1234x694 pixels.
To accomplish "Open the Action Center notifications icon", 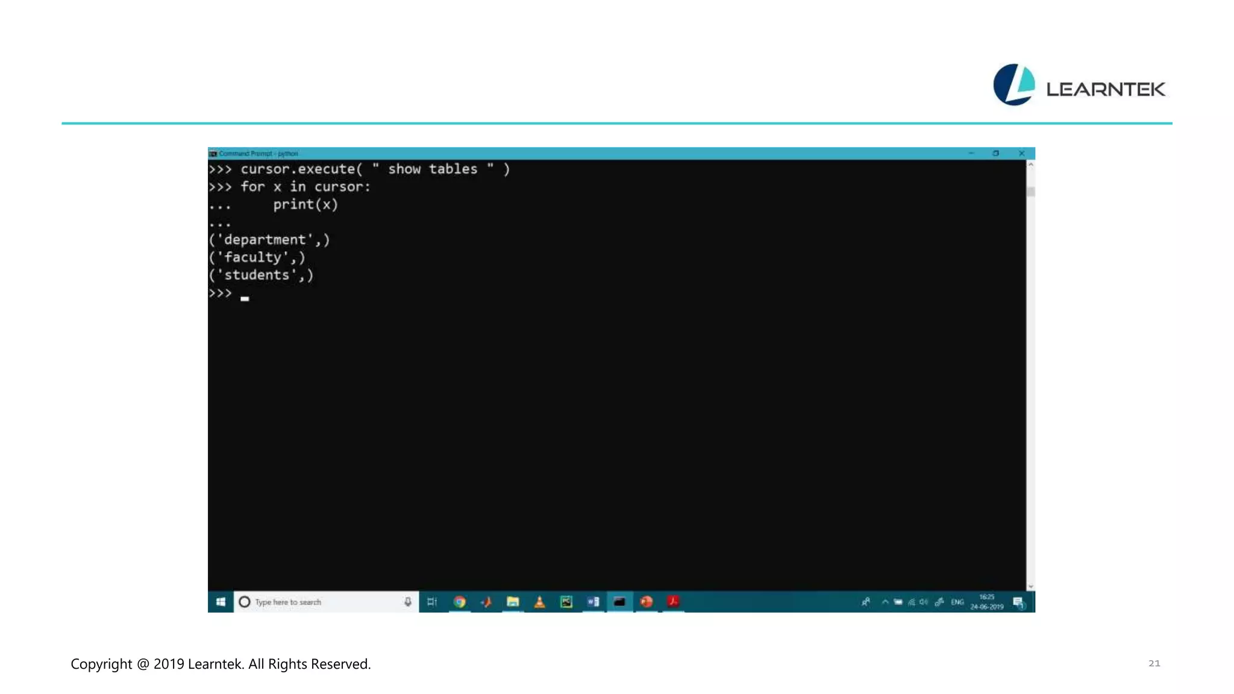I will (x=1018, y=602).
